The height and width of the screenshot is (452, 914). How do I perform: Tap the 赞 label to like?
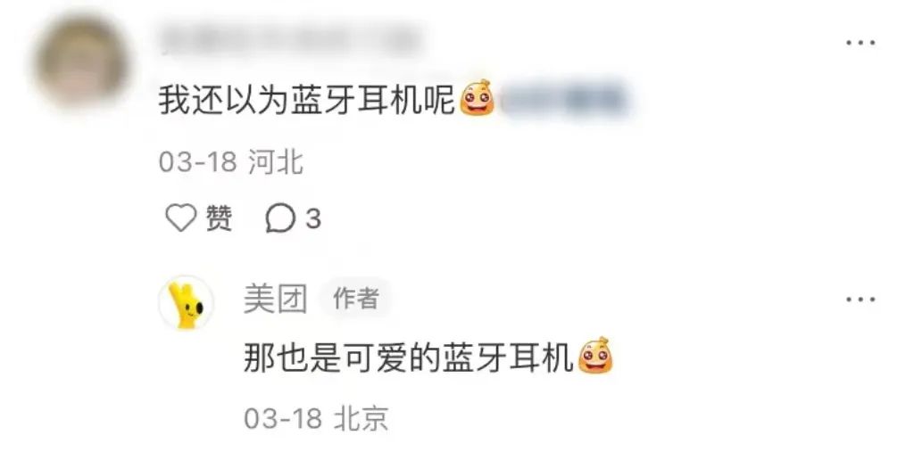220,219
